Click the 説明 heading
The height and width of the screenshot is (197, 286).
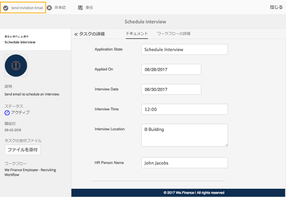pos(8,86)
